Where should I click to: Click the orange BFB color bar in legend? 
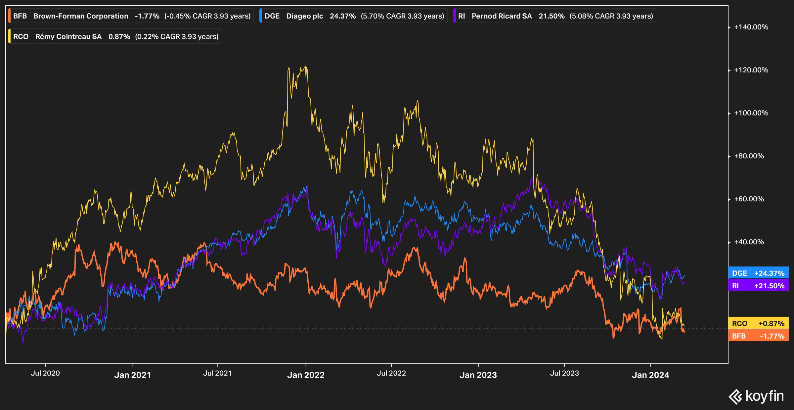(9, 16)
